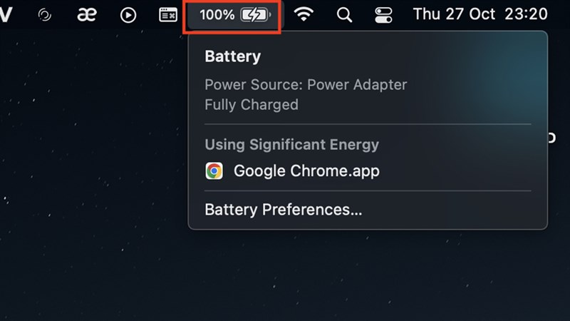Open the æ menu bar icon

(86, 15)
